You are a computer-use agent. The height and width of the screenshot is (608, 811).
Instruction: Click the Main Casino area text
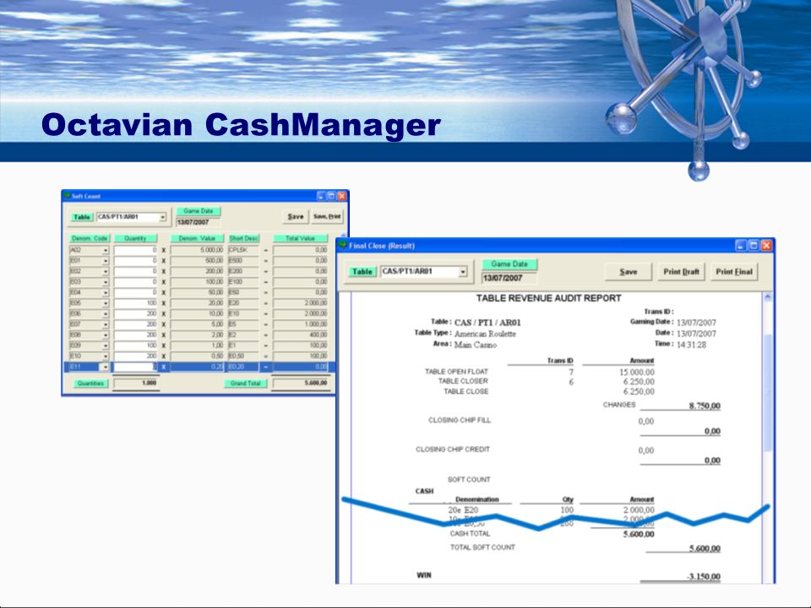476,345
